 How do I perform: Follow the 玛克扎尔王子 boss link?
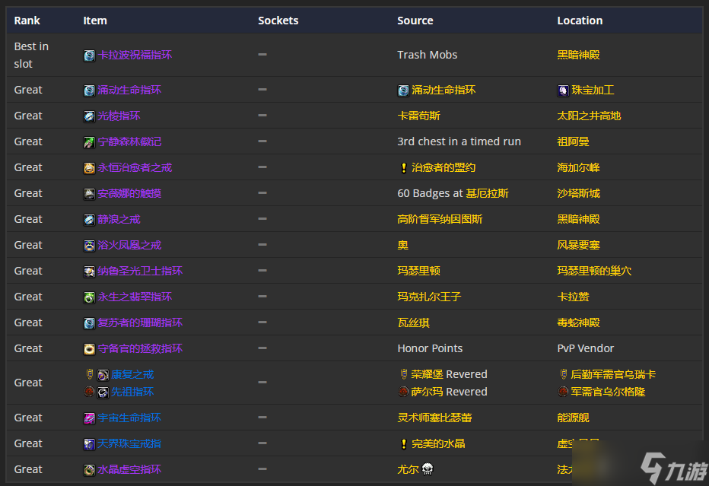click(429, 297)
